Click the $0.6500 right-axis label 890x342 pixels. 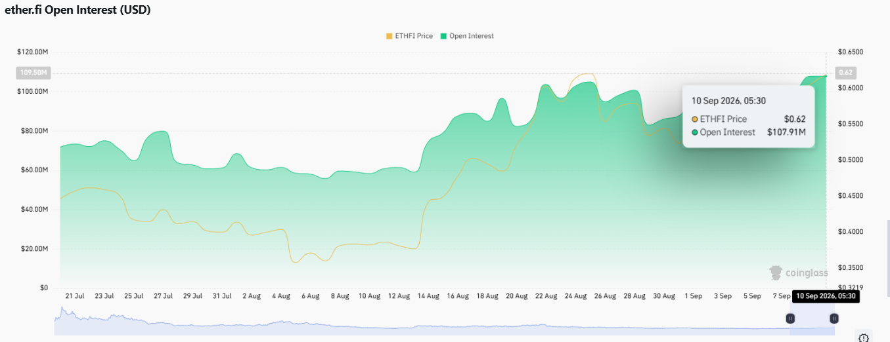click(x=851, y=52)
